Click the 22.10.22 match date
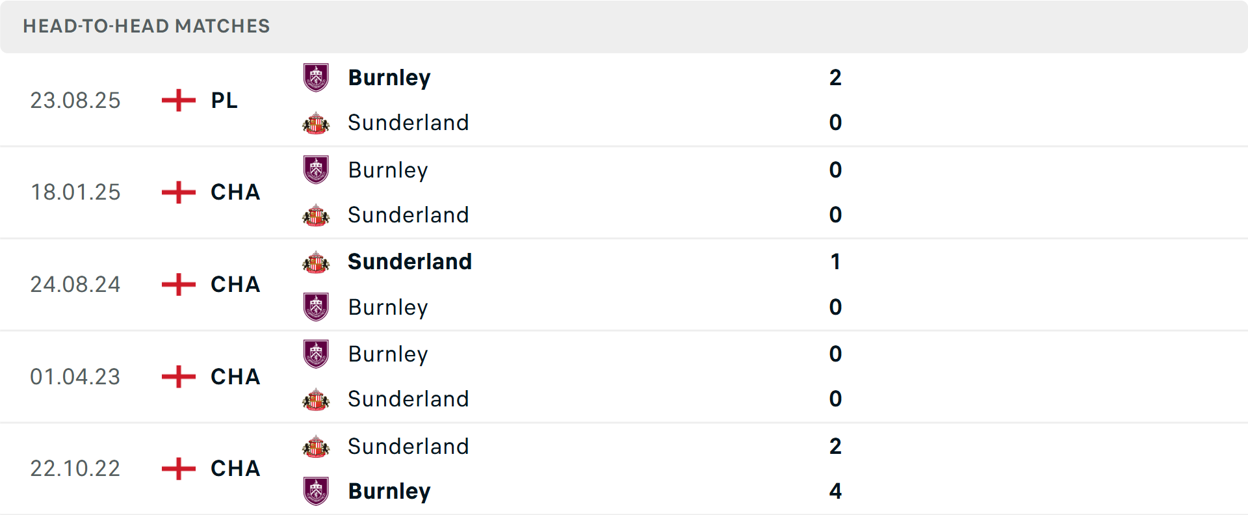 (x=75, y=468)
